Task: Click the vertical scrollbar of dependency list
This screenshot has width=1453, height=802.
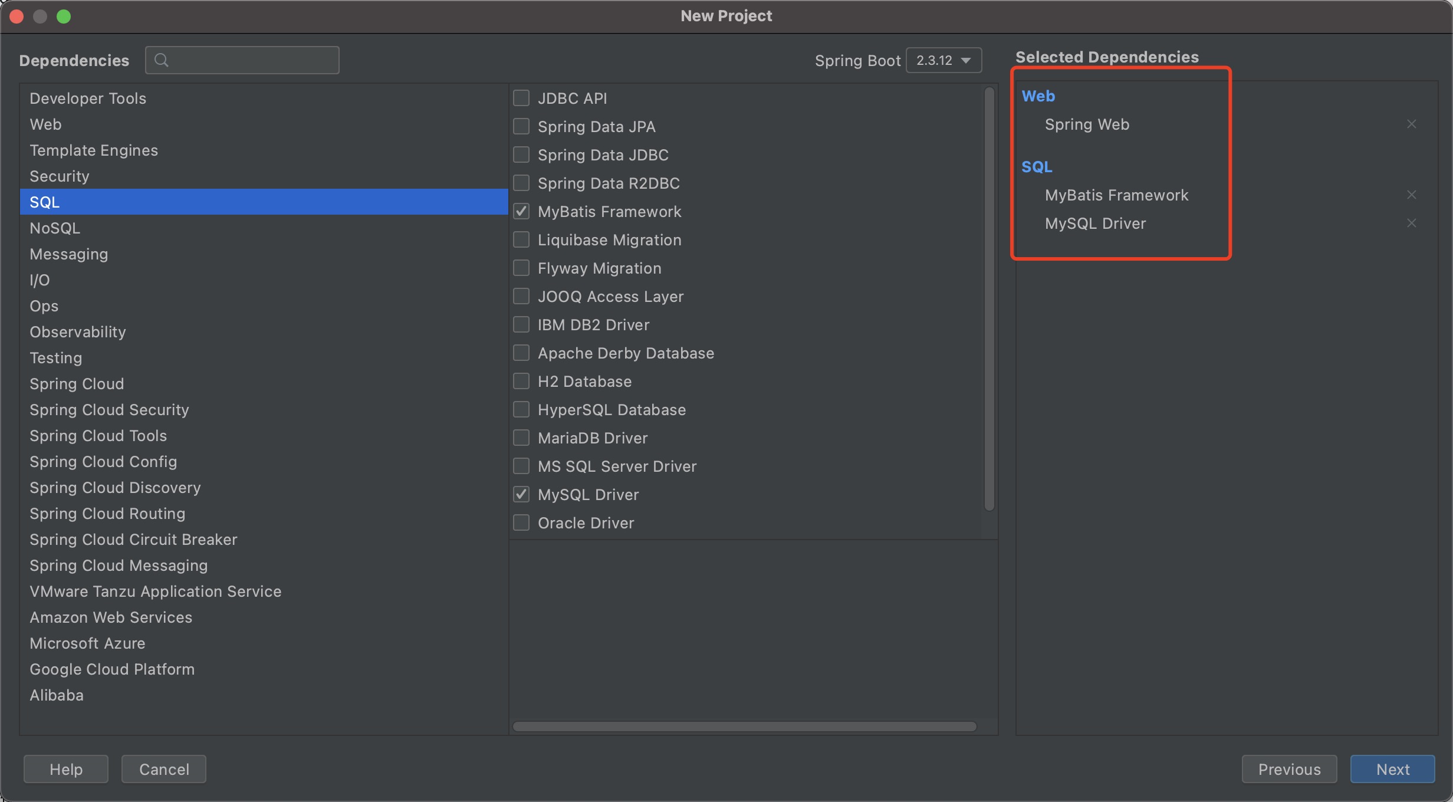Action: click(990, 298)
